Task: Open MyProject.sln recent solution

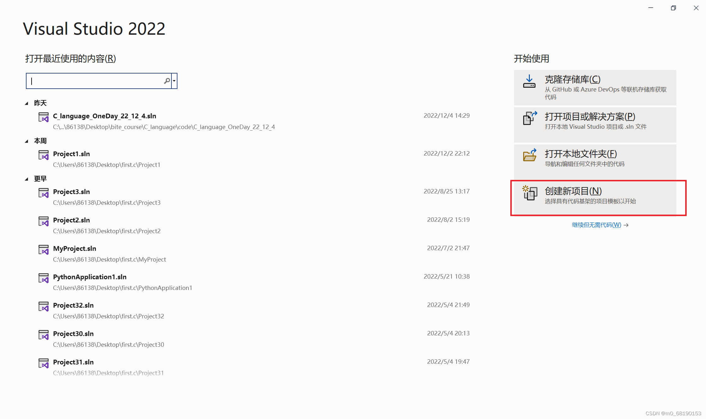Action: tap(253, 254)
